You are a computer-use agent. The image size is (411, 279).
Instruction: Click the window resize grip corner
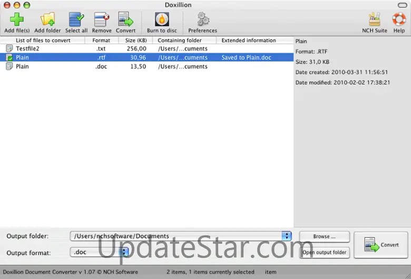coord(408,276)
